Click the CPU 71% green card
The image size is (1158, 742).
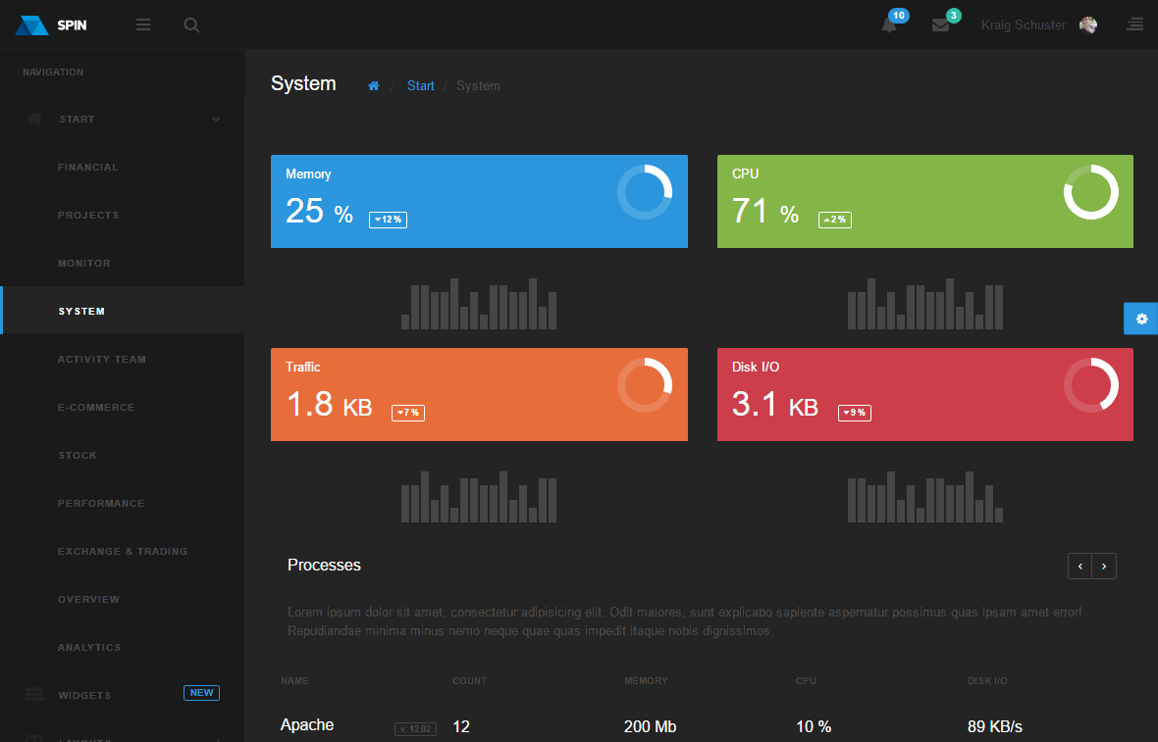coord(924,202)
